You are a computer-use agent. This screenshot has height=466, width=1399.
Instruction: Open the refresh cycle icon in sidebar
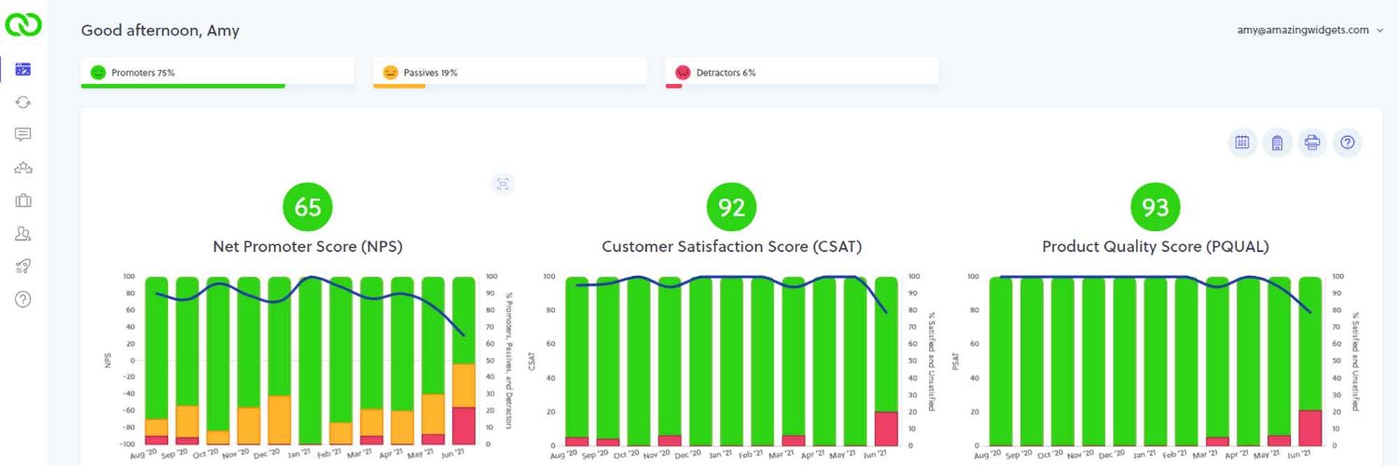[x=23, y=102]
